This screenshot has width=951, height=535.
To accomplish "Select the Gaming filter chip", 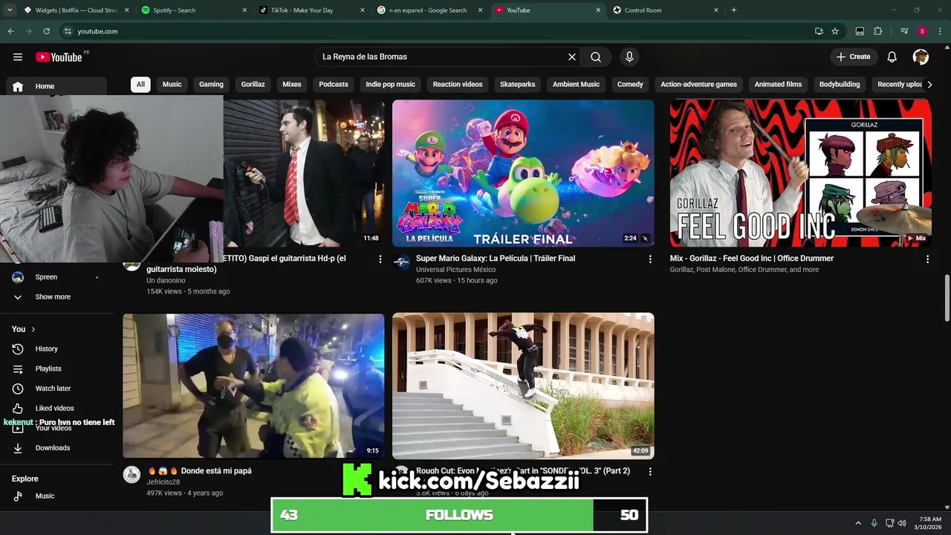I will click(x=211, y=84).
